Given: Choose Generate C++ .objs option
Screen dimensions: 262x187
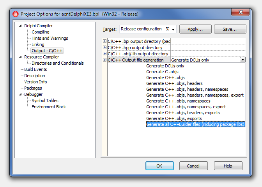Looking at the screenshot, I should tap(196, 78).
